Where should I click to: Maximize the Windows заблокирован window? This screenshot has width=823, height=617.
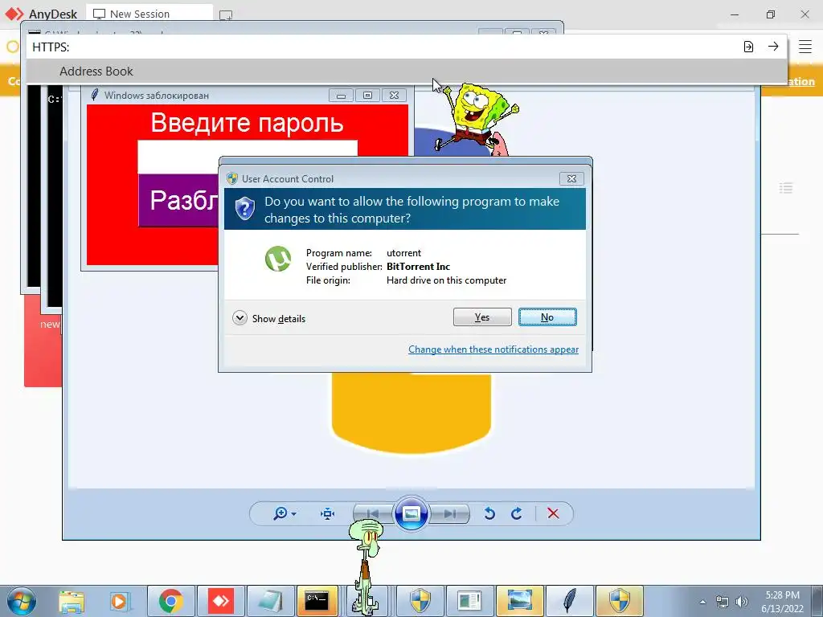(367, 96)
